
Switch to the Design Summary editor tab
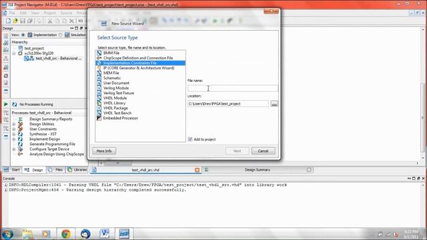point(258,170)
